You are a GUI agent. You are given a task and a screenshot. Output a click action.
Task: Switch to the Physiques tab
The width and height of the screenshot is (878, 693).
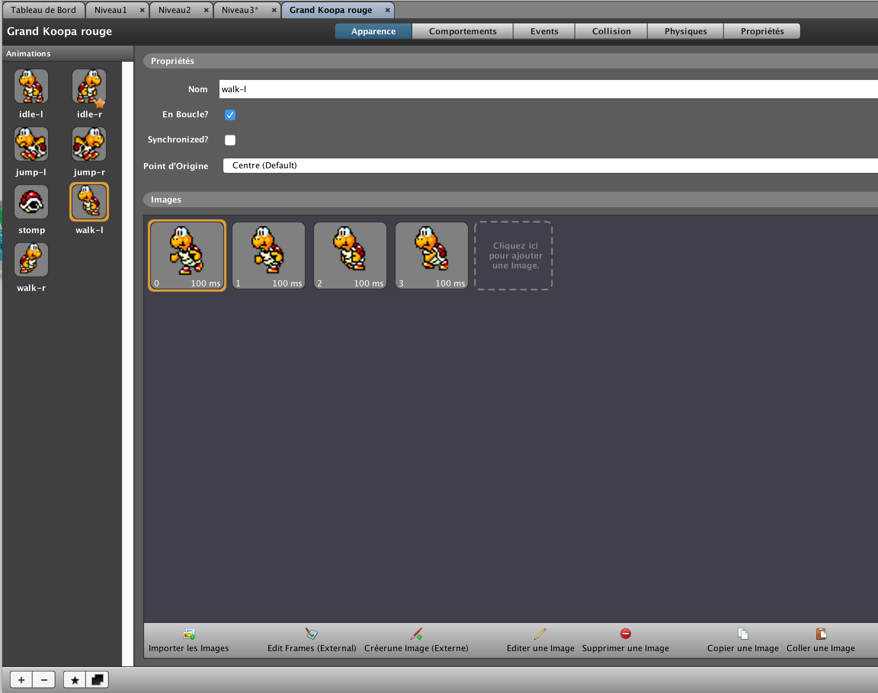686,31
